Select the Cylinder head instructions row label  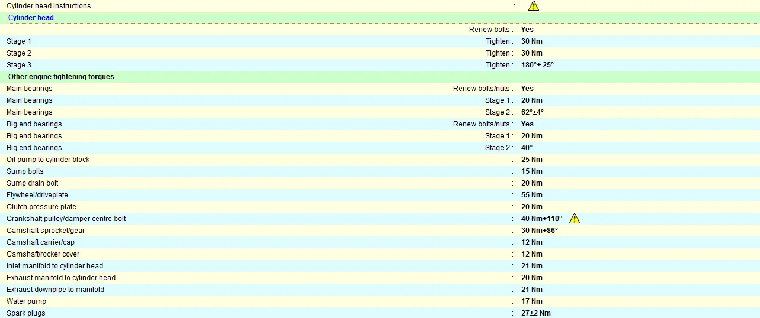(x=49, y=6)
